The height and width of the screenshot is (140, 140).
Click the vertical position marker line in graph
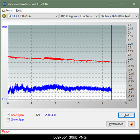click(111, 62)
